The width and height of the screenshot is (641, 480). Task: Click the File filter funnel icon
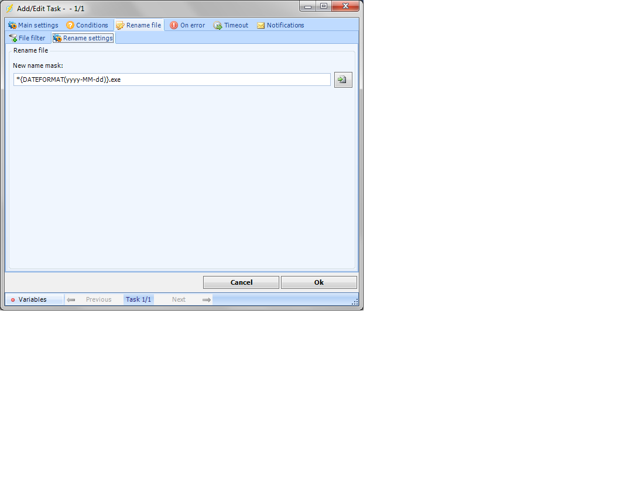13,38
